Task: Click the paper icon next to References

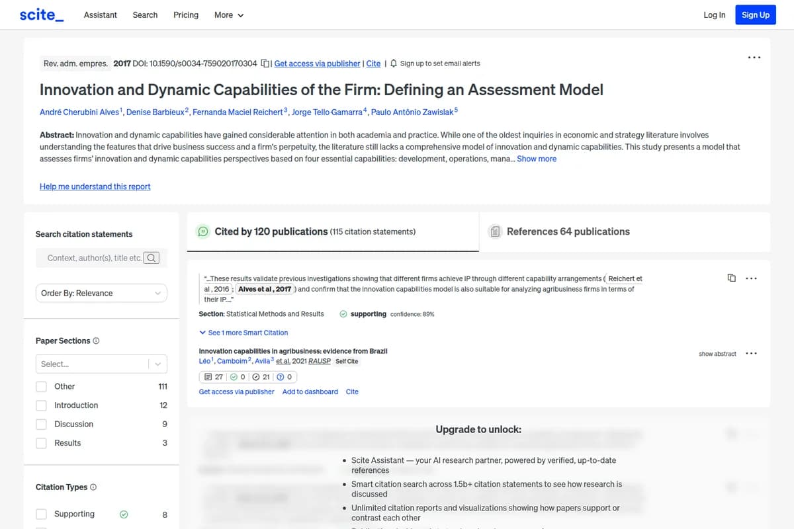Action: click(x=495, y=231)
